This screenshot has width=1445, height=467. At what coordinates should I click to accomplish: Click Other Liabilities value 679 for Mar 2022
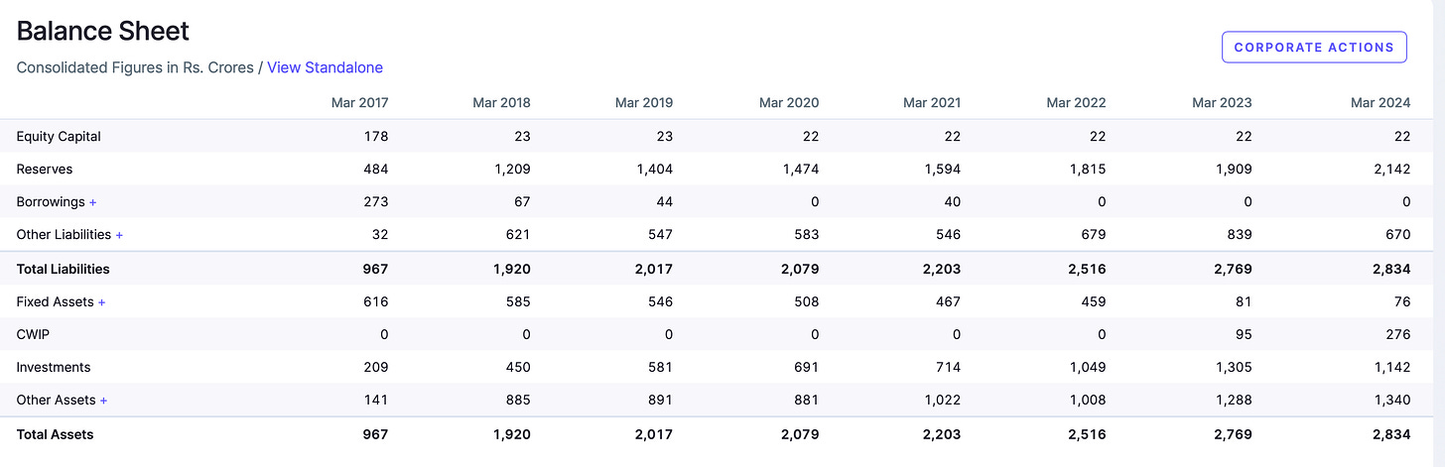[1093, 235]
